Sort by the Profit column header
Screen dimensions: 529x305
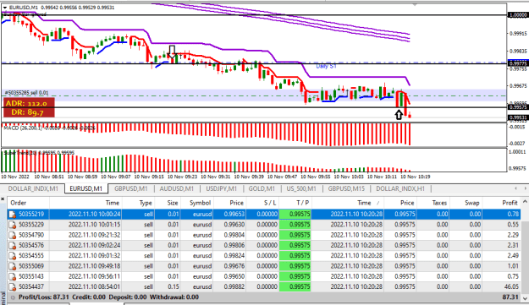pyautogui.click(x=510, y=203)
